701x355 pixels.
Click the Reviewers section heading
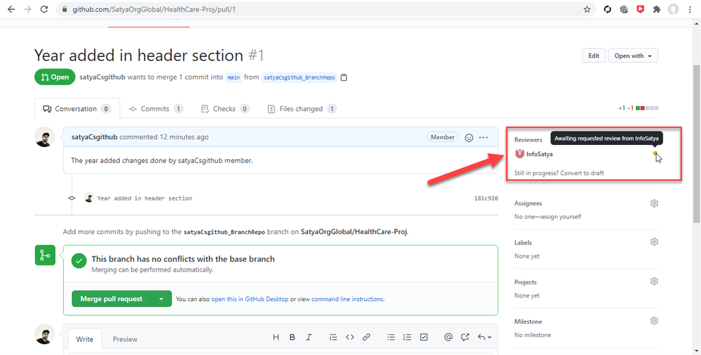pyautogui.click(x=528, y=140)
